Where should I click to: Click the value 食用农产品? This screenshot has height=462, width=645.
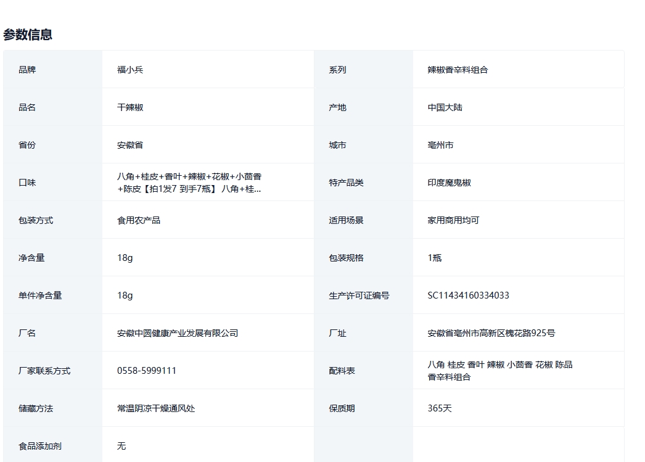[x=139, y=220]
